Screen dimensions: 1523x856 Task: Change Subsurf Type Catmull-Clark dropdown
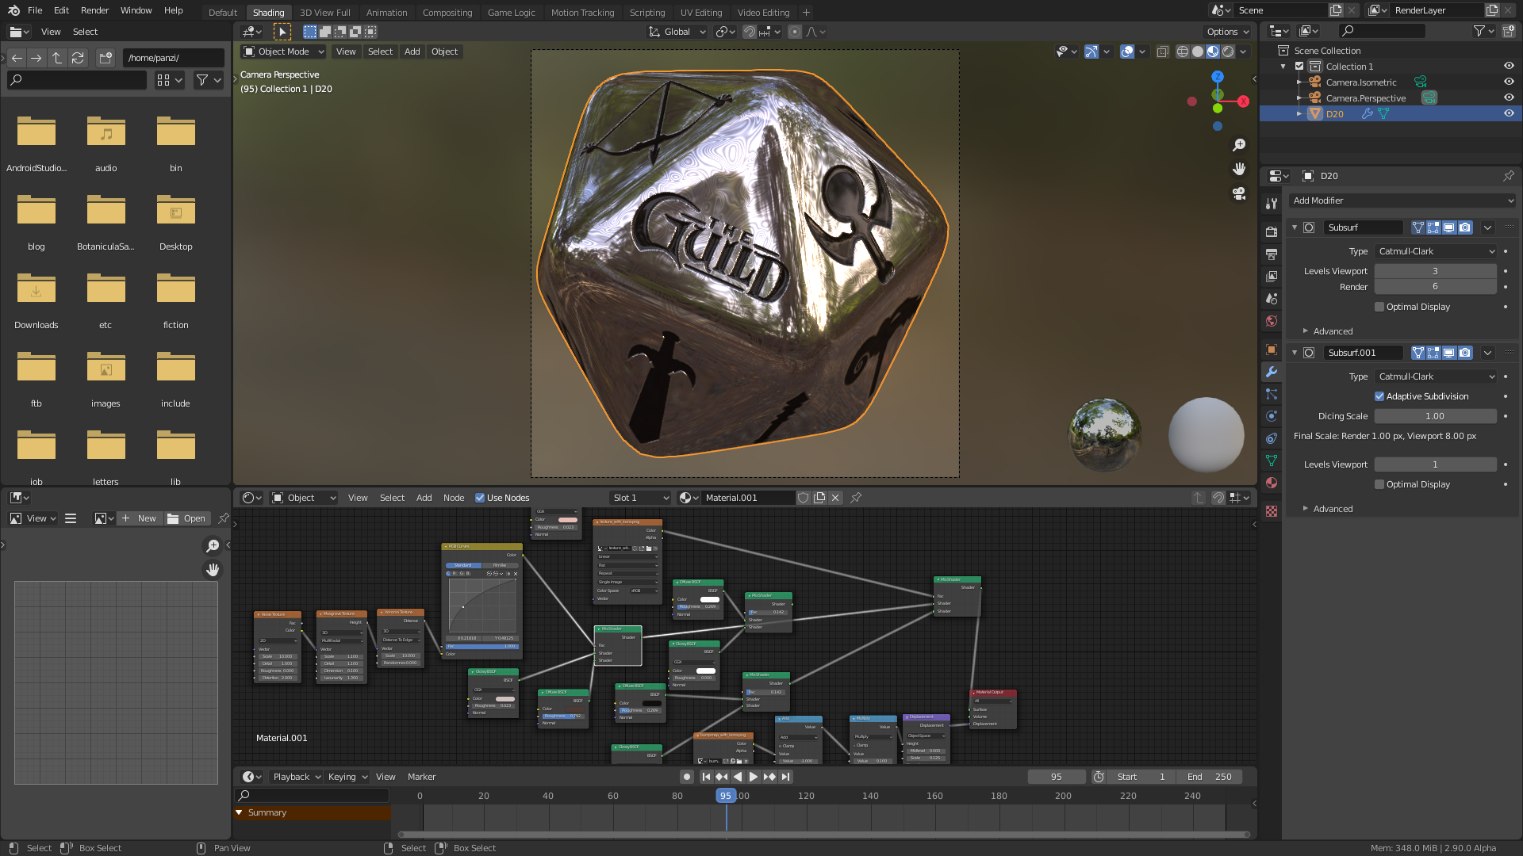tap(1437, 251)
